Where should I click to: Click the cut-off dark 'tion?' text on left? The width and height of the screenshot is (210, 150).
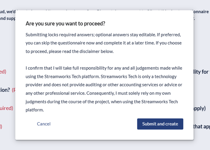tap(5, 90)
